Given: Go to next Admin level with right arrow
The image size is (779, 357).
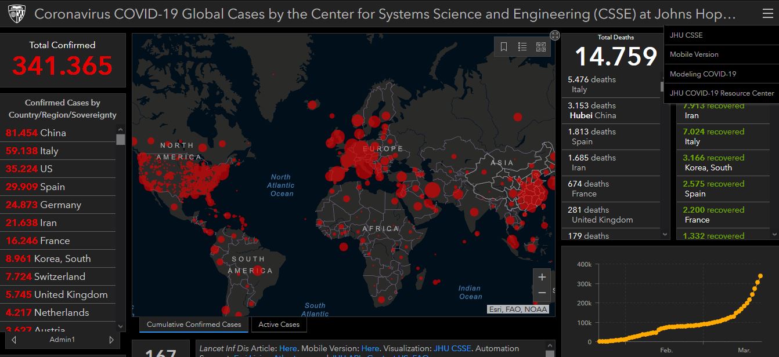Looking at the screenshot, I should pyautogui.click(x=111, y=340).
